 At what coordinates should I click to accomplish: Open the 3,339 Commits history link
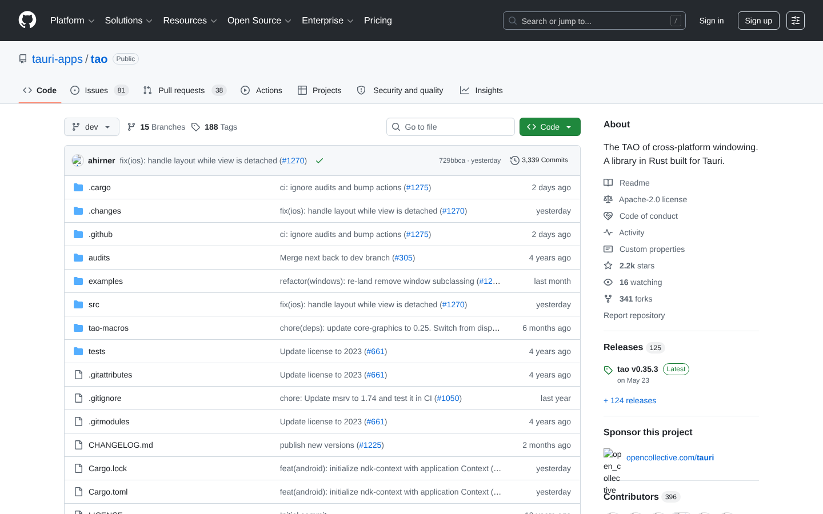(539, 160)
